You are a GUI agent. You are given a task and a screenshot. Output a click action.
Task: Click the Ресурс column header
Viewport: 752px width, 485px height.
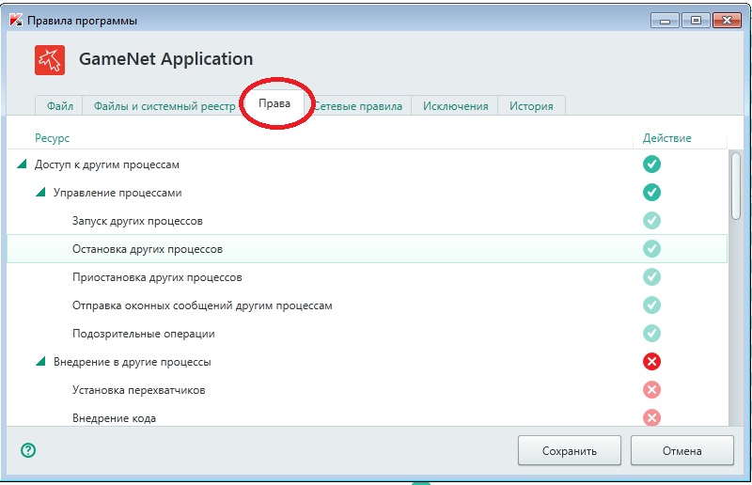pos(53,138)
